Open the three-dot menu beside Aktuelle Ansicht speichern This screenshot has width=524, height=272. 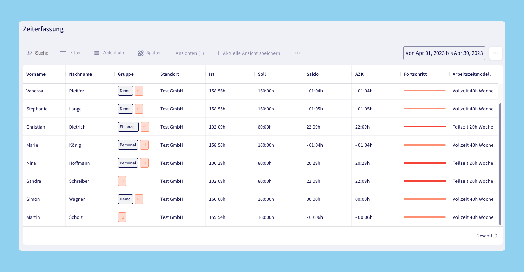coord(298,53)
